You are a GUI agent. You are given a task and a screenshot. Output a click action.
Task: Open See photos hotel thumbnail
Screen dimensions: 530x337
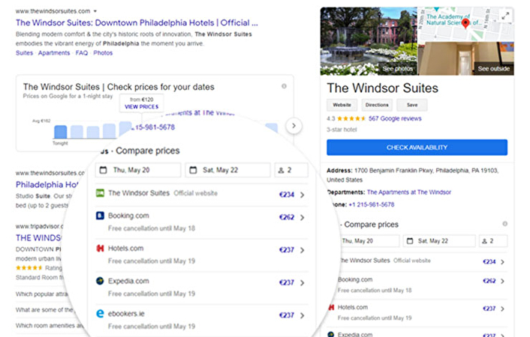(x=369, y=41)
